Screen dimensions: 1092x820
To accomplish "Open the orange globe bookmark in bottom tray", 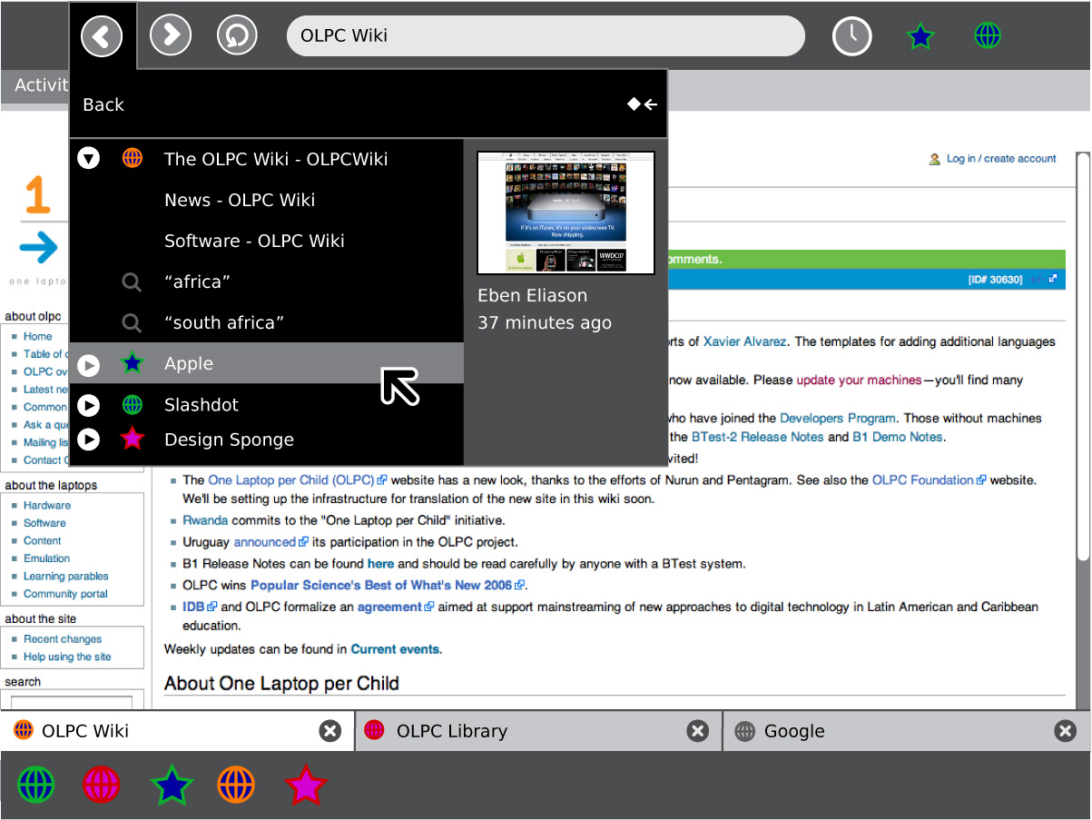I will tap(236, 785).
